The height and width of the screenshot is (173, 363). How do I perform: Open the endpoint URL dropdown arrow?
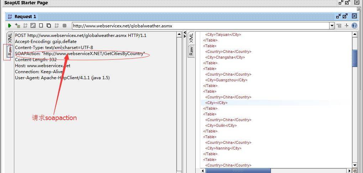(332, 26)
